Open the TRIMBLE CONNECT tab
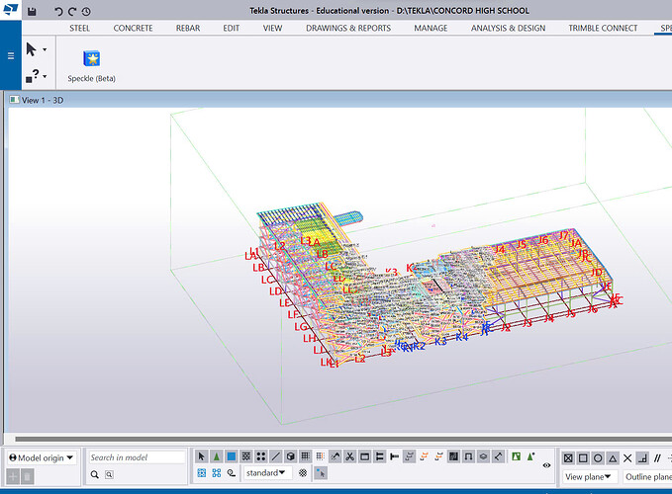Screen dimensions: 672x494 coord(603,29)
